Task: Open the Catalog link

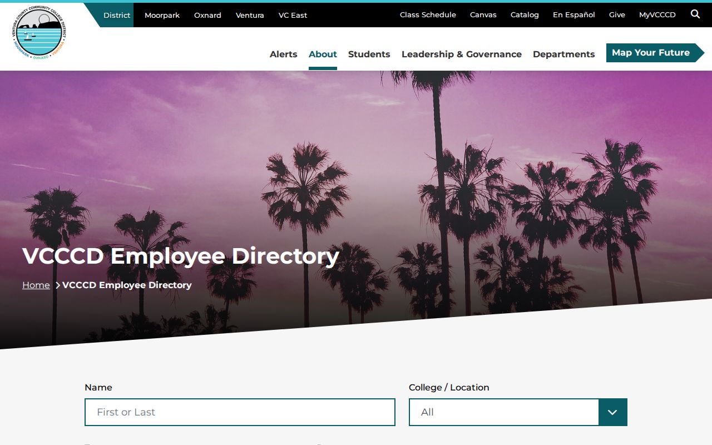Action: [x=525, y=15]
